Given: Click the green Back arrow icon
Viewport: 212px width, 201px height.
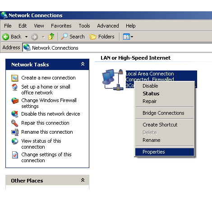Looking at the screenshot, I should pos(6,37).
